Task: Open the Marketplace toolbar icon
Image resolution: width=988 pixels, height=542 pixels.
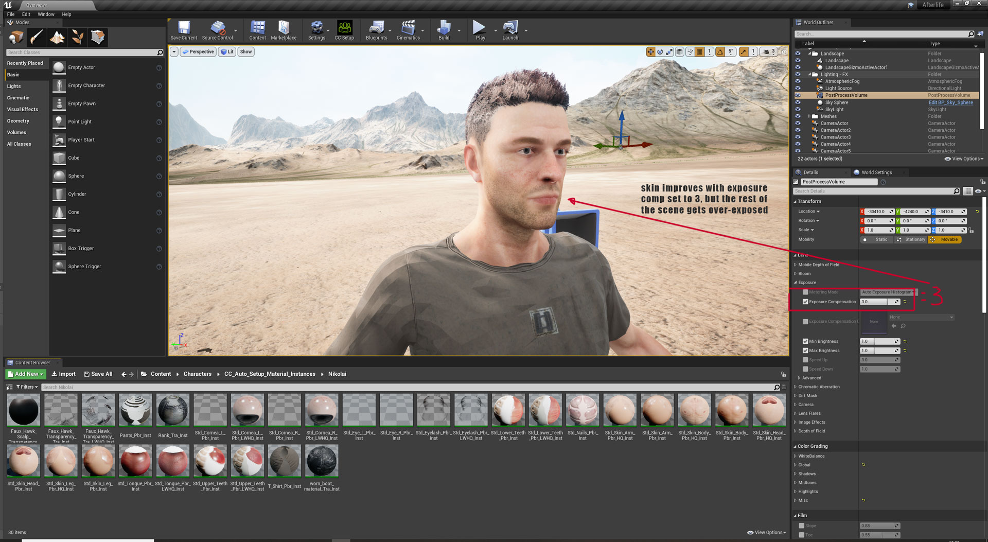Action: tap(284, 30)
